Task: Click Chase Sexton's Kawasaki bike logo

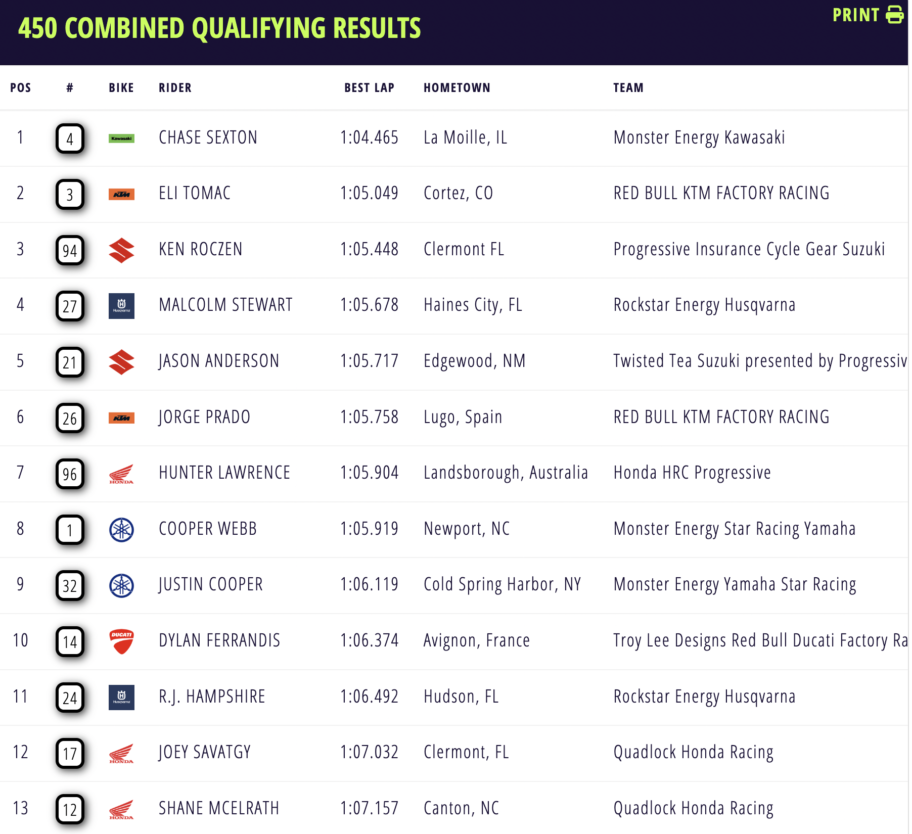Action: pos(121,138)
